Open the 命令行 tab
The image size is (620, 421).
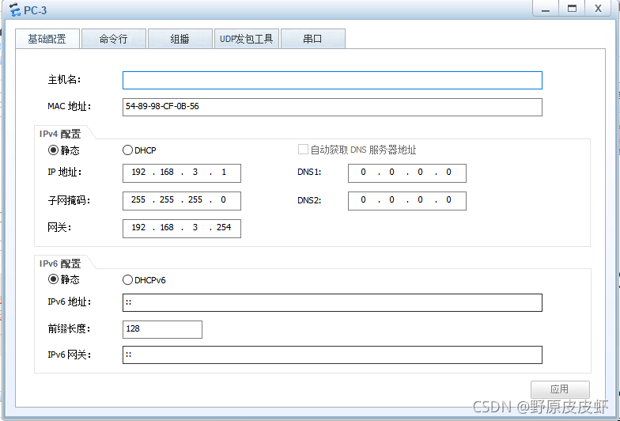click(114, 39)
